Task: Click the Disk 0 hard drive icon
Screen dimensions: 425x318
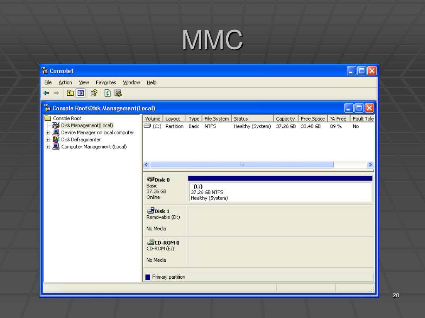Action: 151,179
